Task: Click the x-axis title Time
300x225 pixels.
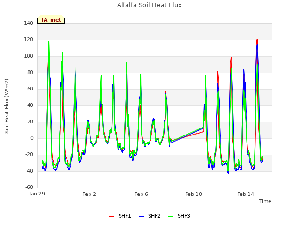Action: point(265,201)
